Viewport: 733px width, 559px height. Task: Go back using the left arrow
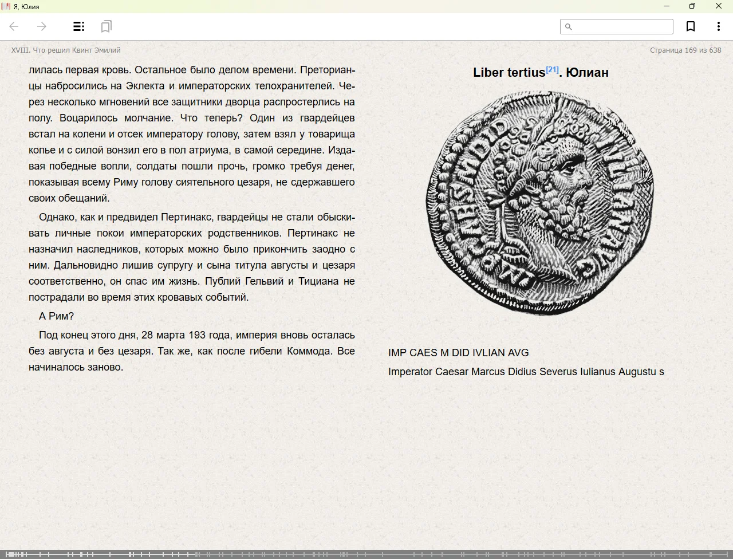point(14,26)
